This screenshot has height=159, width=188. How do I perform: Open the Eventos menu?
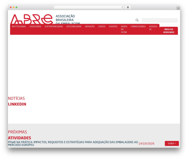click(113, 26)
